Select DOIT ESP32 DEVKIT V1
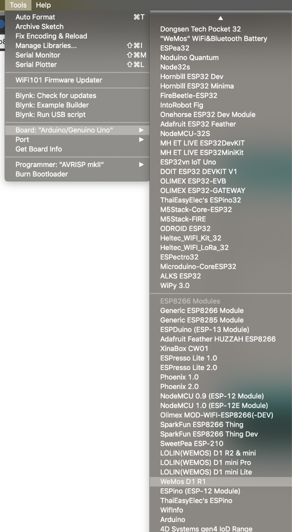The image size is (292, 532). pos(221,171)
